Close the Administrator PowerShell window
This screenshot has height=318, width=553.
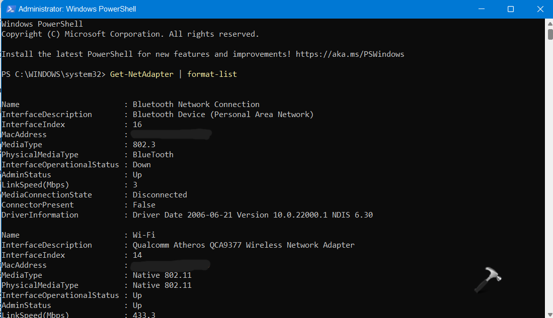(540, 9)
